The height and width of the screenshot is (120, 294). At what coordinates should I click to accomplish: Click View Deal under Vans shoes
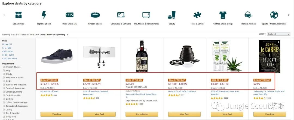click(57, 114)
